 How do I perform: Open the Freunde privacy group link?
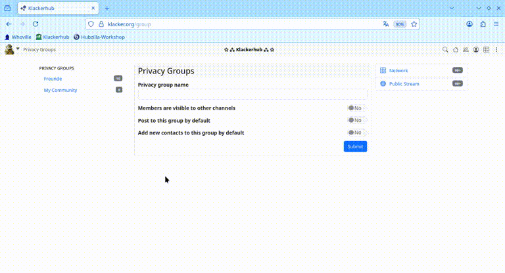(53, 79)
